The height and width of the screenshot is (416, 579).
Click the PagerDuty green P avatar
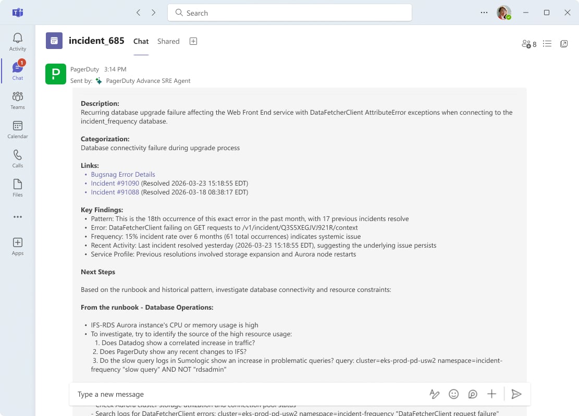56,74
